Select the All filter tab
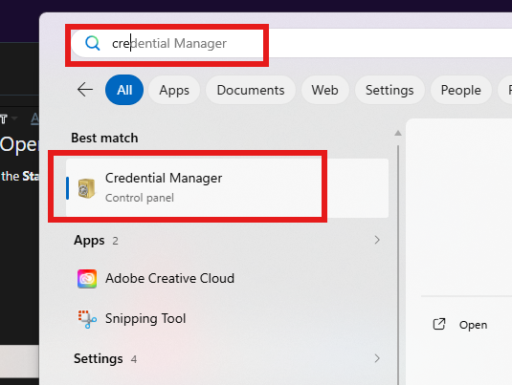This screenshot has width=512, height=385. click(124, 90)
